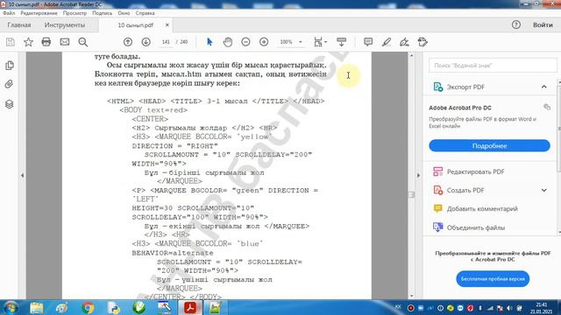Open the Окно menu
The height and width of the screenshot is (315, 561).
pyautogui.click(x=124, y=13)
